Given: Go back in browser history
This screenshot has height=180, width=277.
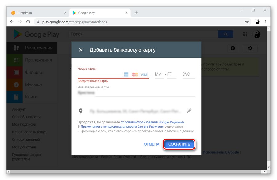Looking at the screenshot, I should 12,22.
